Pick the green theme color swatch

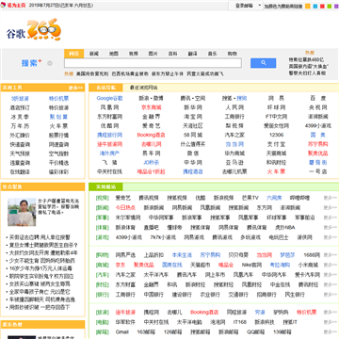330,6
